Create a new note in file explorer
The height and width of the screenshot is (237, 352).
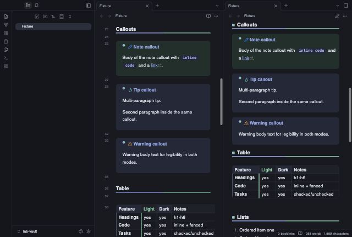pyautogui.click(x=37, y=17)
